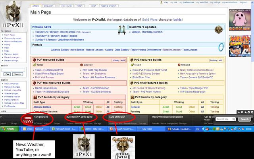
Task: Open 'Build talk:R/A Strike Spike' ticker item
Action: click(x=79, y=117)
